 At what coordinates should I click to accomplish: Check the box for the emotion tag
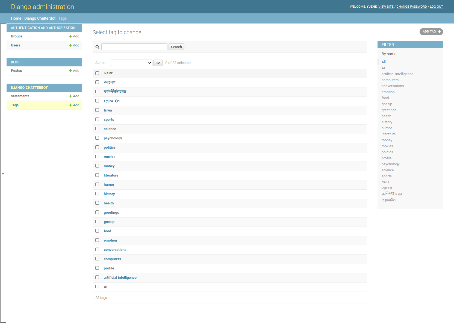tap(97, 240)
